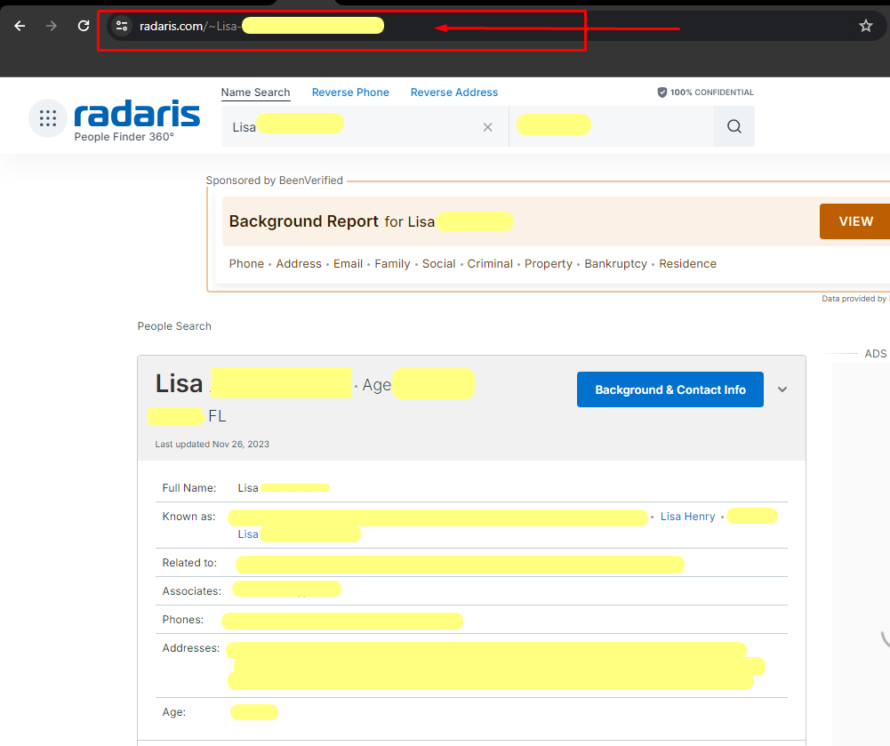Click the browser forward arrow
The width and height of the screenshot is (890, 746).
52,26
